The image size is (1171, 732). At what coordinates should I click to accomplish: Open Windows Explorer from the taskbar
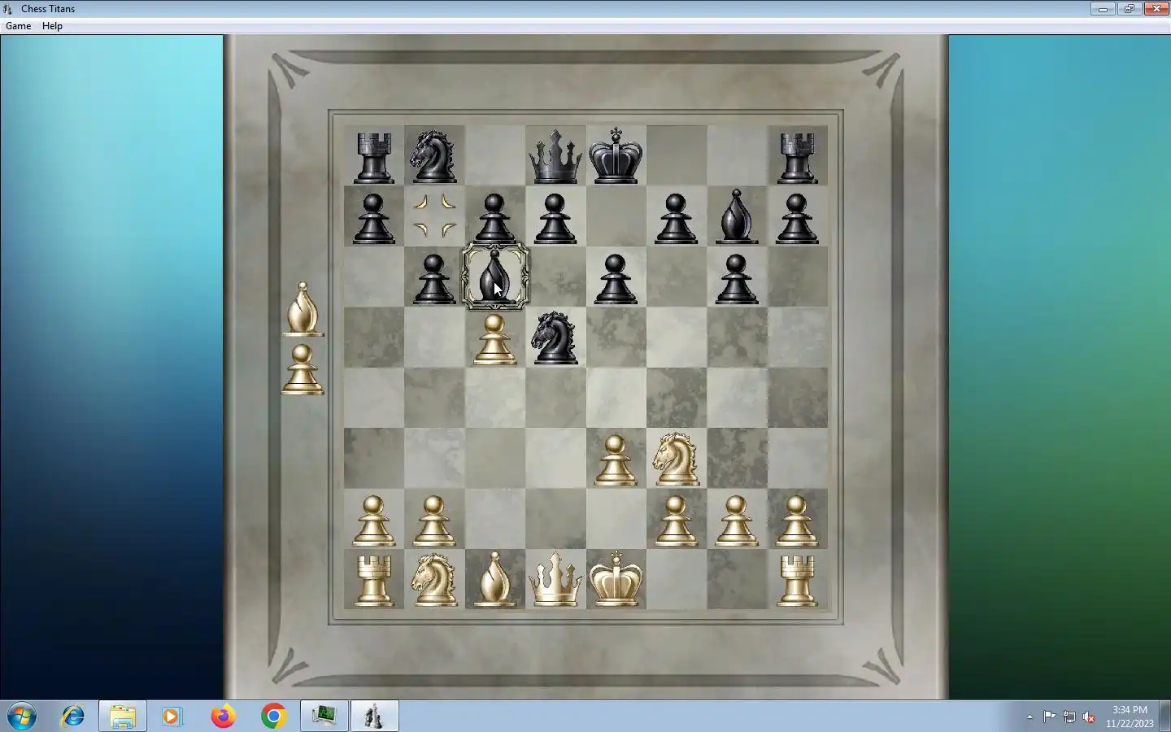(x=123, y=717)
